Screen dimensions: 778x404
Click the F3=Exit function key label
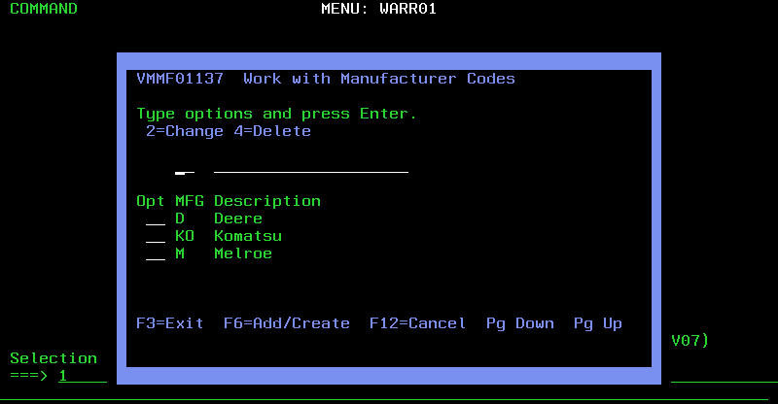169,323
